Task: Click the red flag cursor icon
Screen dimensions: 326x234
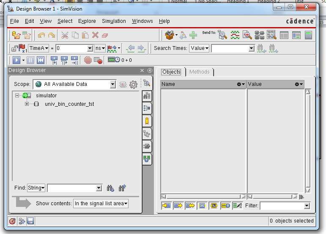Action: pos(22,48)
